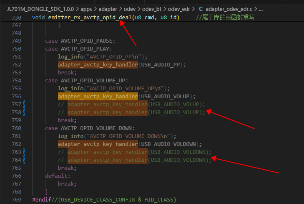
Task: Open JL701M_DONGLE_SDK_1.0.0 breadcrumb folder
Action: (x=40, y=9)
